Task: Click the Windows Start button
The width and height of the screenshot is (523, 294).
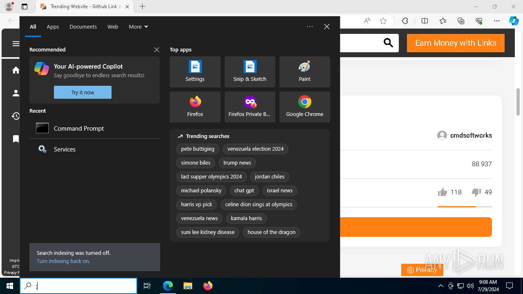Action: click(10, 286)
